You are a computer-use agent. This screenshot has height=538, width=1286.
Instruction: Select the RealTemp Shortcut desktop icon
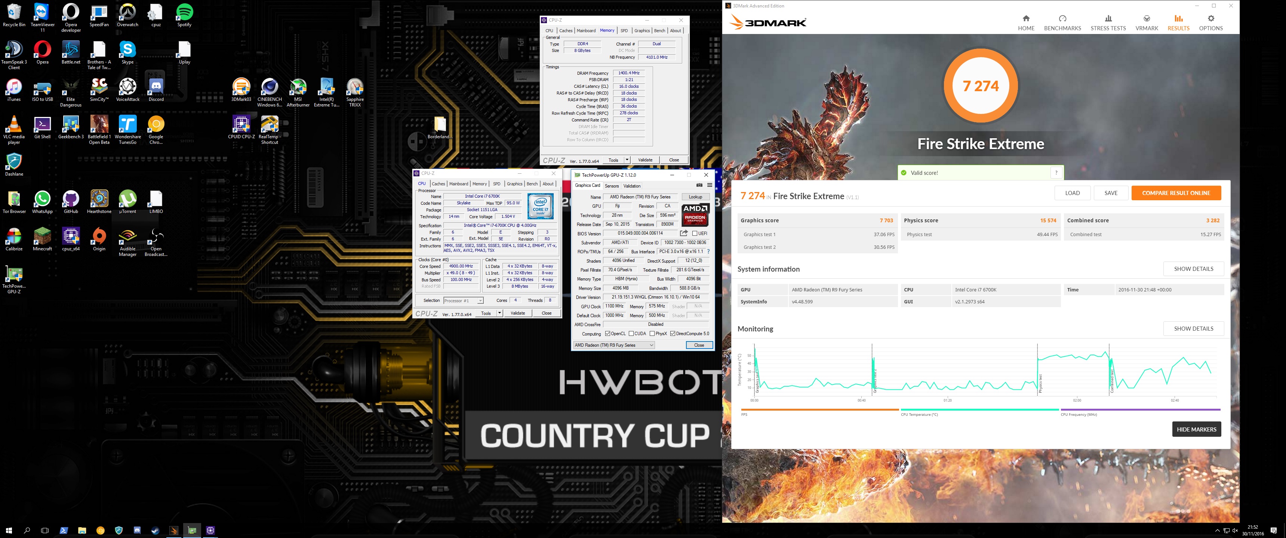coord(270,130)
